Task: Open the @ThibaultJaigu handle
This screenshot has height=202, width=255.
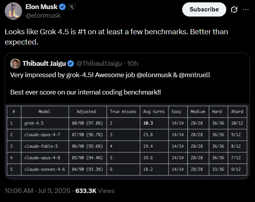Action: [x=99, y=63]
